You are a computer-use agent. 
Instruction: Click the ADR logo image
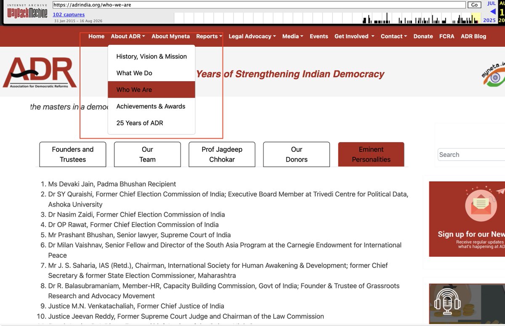pyautogui.click(x=40, y=72)
